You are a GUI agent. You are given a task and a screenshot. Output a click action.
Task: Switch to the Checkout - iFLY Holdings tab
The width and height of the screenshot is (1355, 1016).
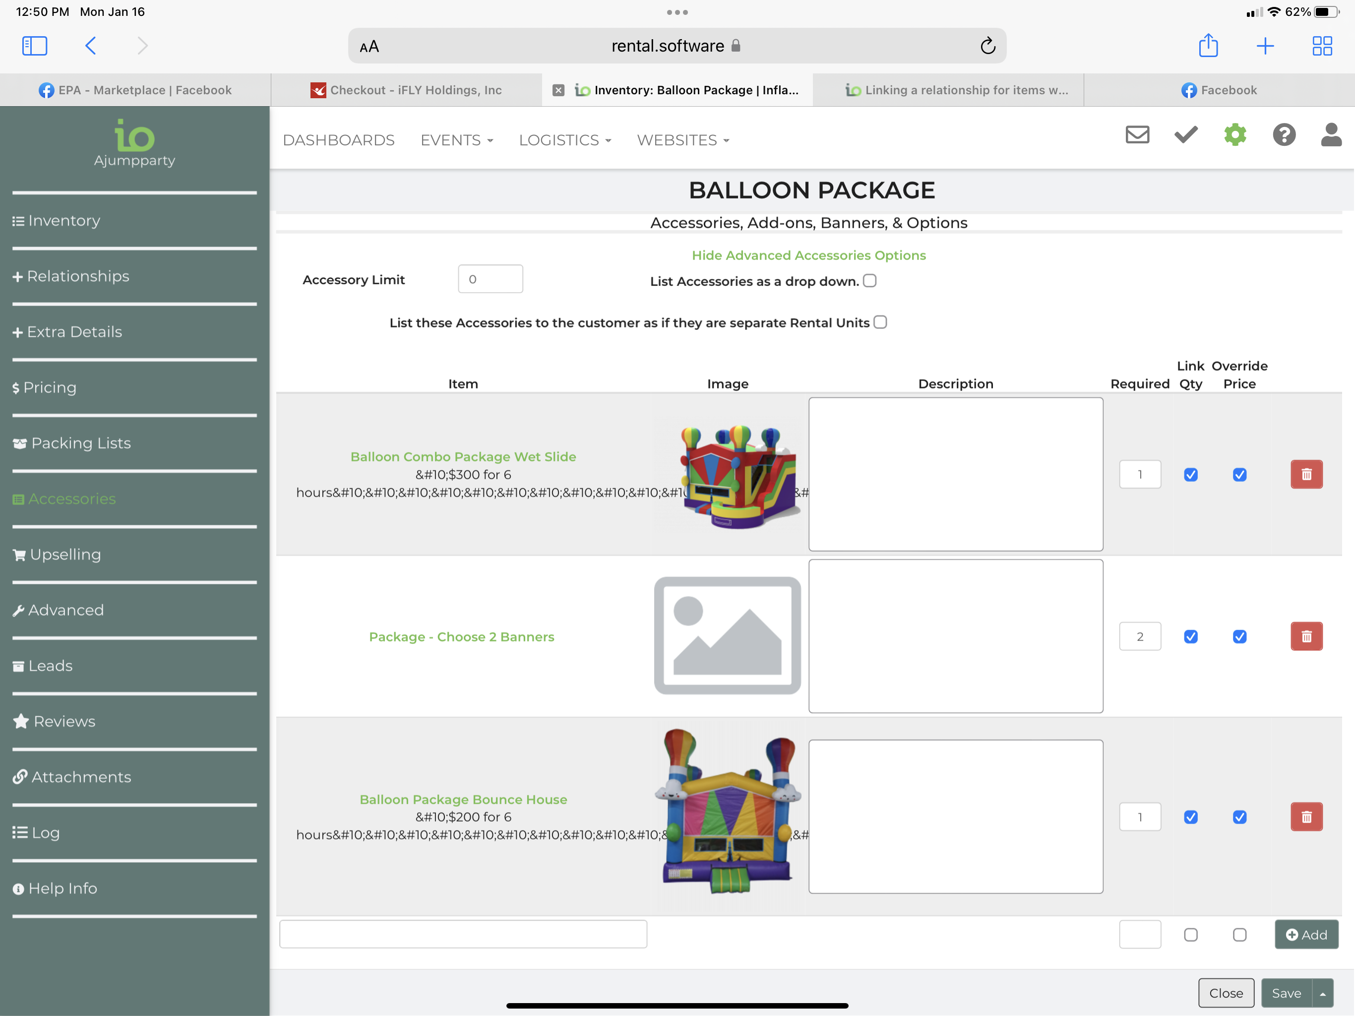click(x=406, y=90)
